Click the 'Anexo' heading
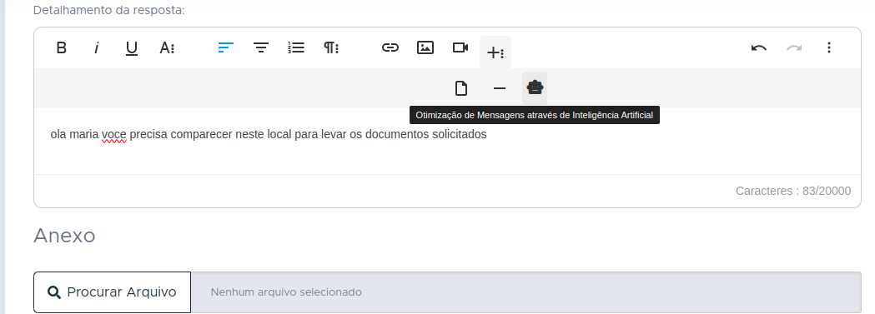 coord(64,236)
